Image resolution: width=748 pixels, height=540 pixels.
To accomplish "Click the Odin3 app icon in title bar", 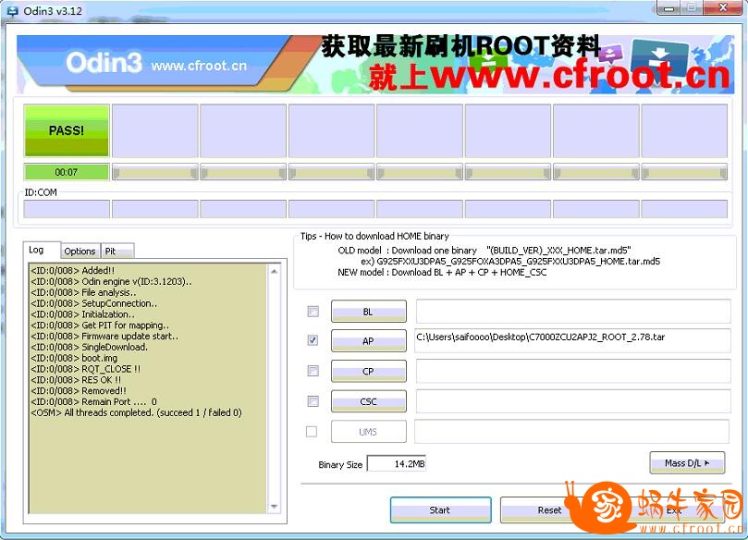I will coord(12,10).
